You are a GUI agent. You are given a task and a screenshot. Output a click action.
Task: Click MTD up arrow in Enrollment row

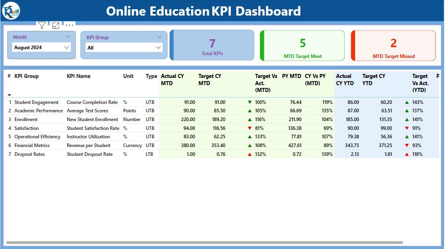click(250, 120)
